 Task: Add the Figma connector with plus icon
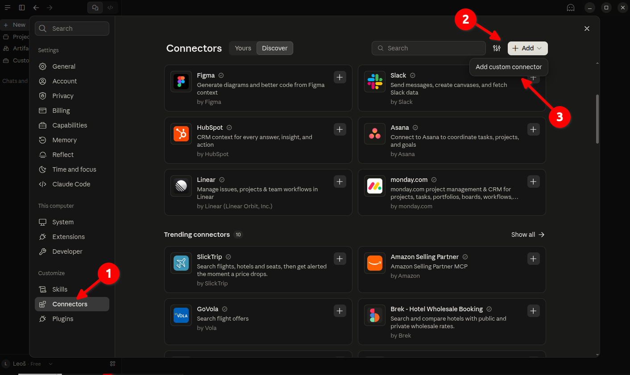(340, 77)
